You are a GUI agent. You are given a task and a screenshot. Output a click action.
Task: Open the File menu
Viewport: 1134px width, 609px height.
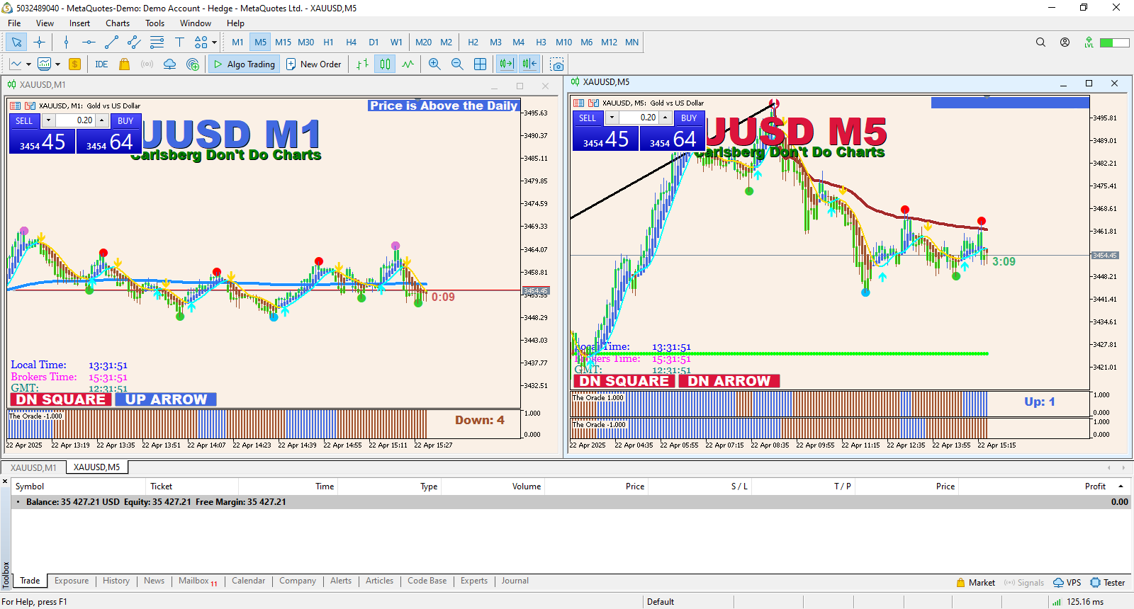[14, 23]
